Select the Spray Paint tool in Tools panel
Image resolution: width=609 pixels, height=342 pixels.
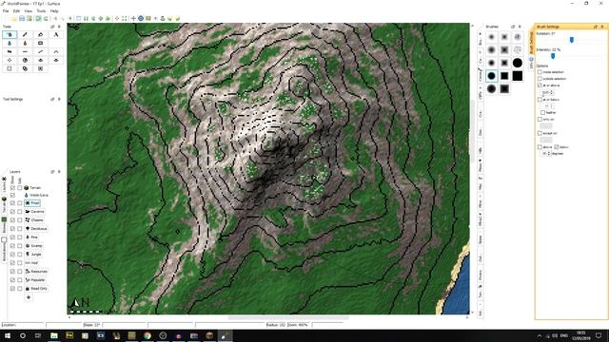tap(10, 34)
